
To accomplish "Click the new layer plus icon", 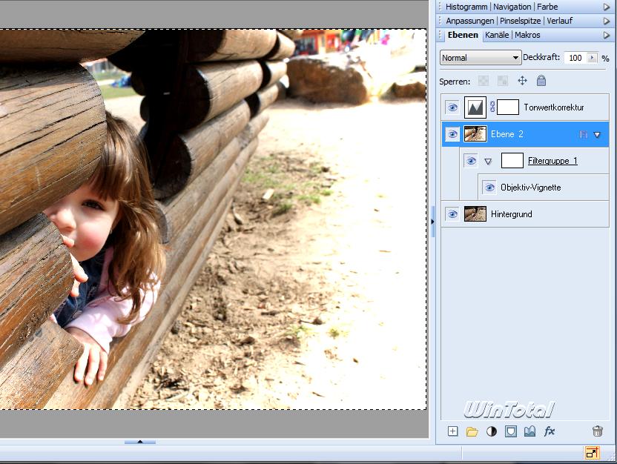I will click(x=453, y=431).
